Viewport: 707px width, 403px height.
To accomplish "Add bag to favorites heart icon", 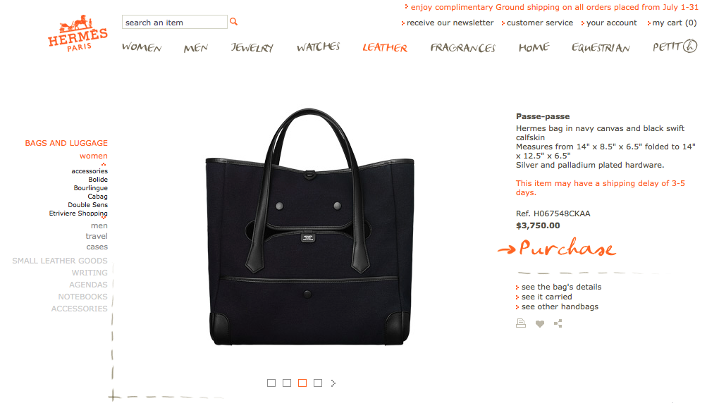I will point(540,323).
